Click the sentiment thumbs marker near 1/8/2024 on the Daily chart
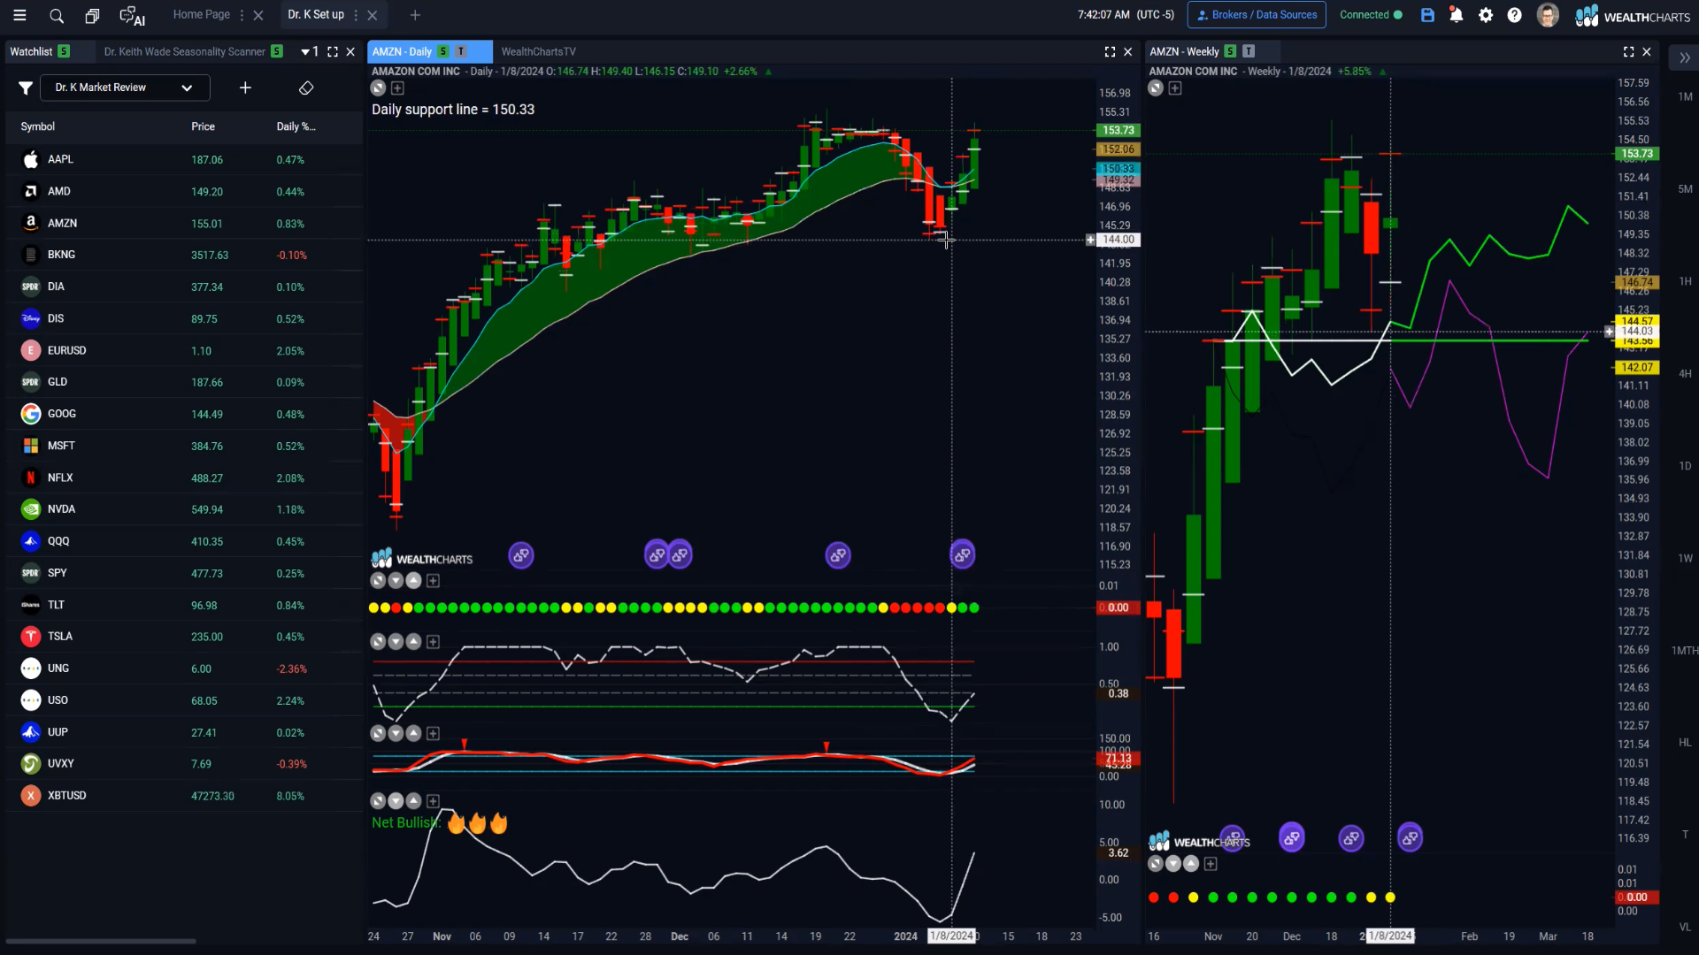 pyautogui.click(x=962, y=554)
